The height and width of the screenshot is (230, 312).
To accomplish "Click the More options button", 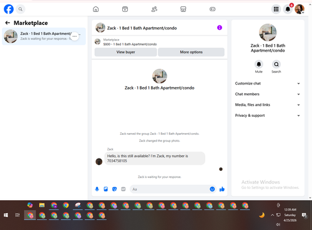I will click(191, 52).
